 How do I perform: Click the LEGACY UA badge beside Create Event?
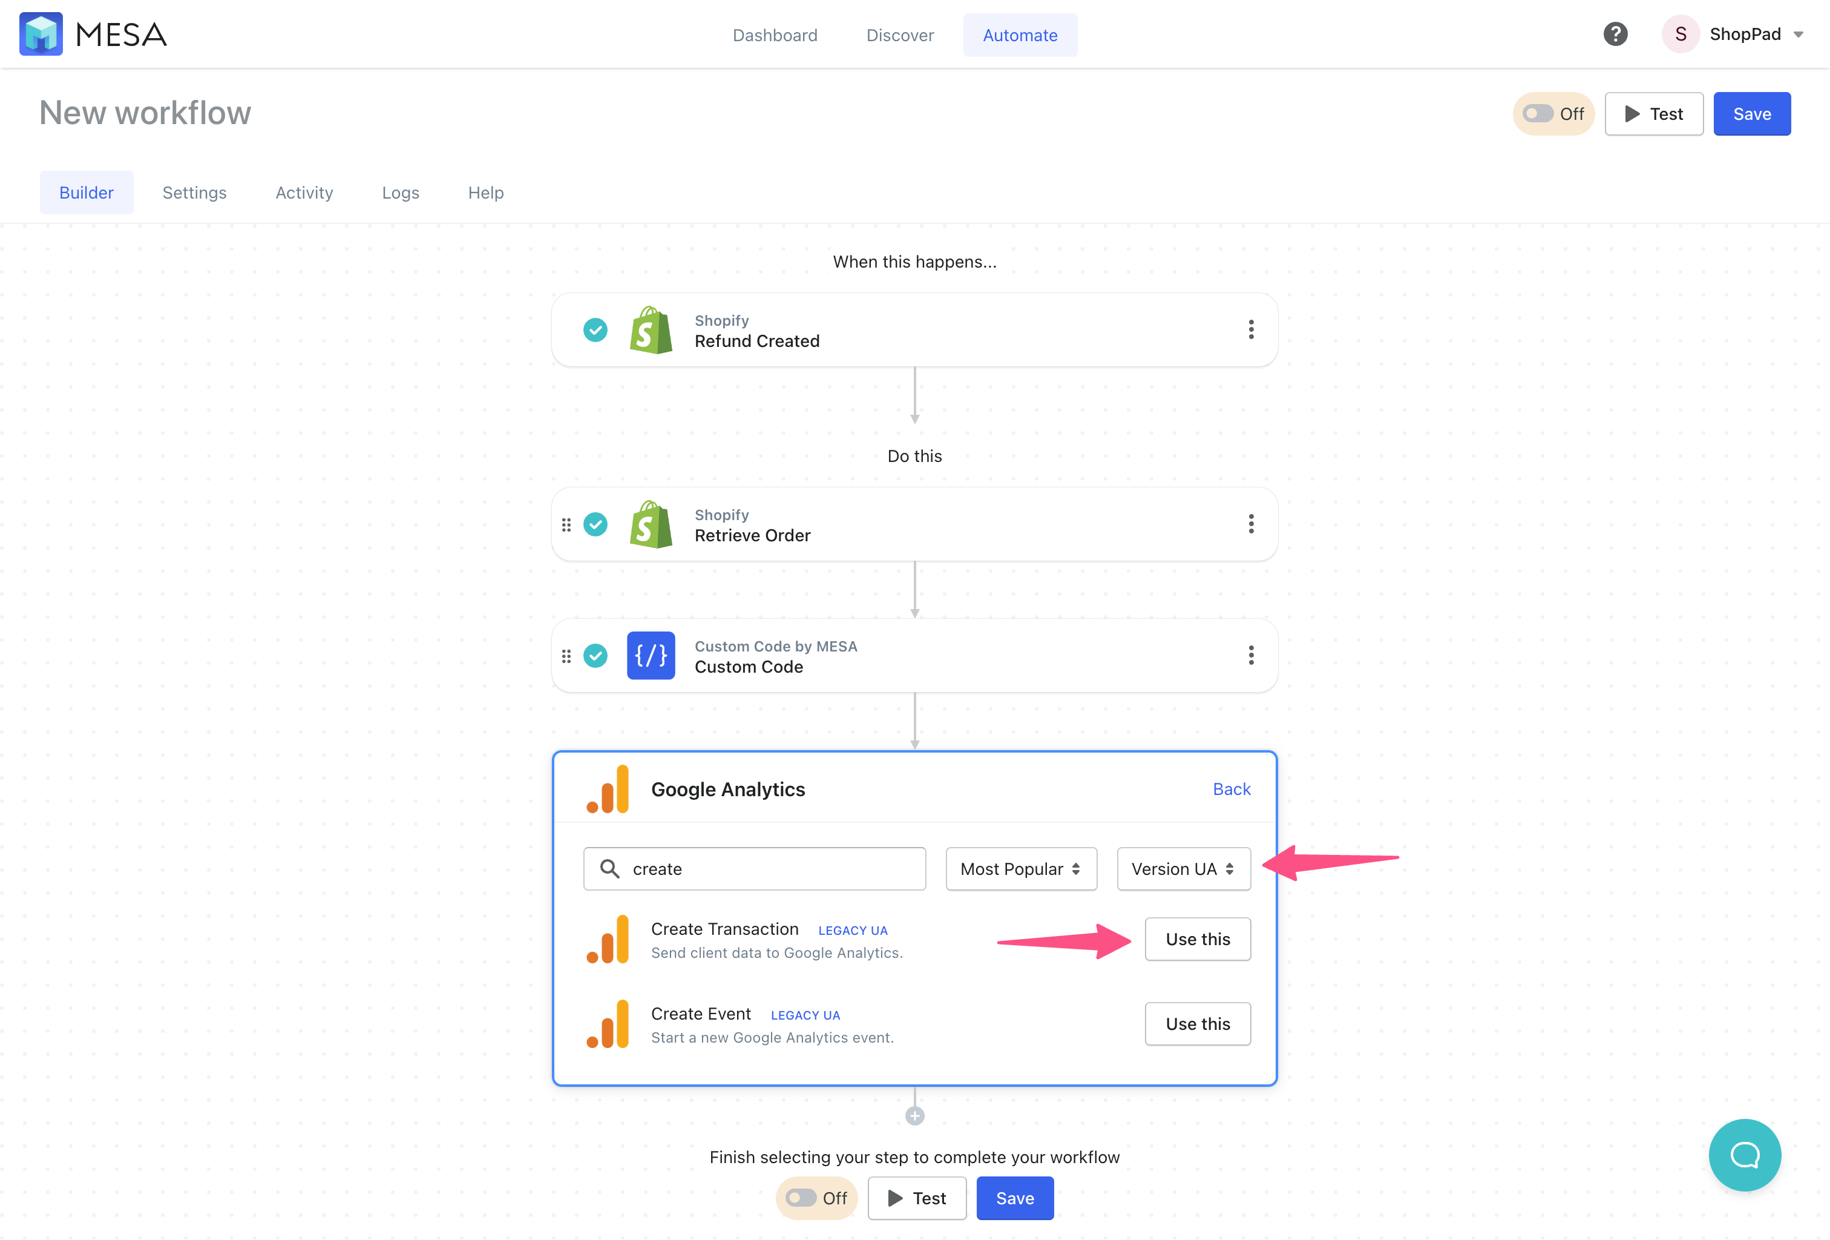(805, 1016)
